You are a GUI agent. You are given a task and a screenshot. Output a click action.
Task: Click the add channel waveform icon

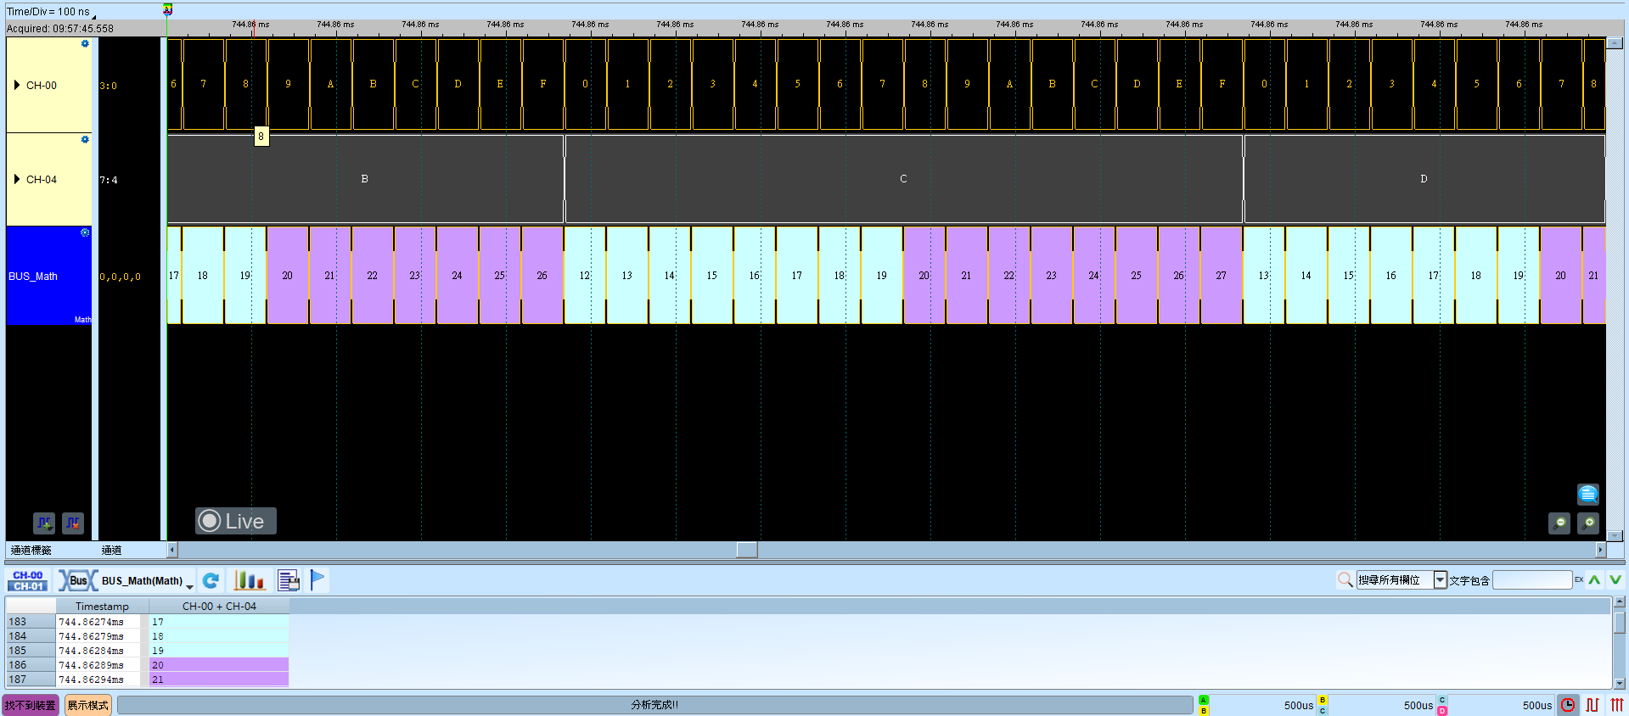(x=44, y=523)
